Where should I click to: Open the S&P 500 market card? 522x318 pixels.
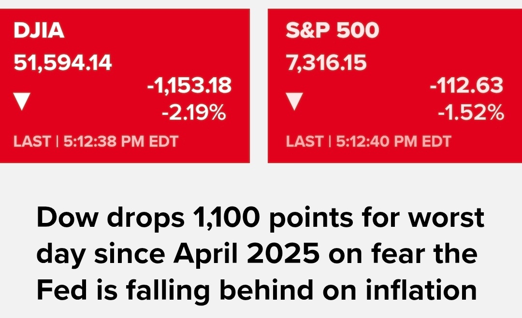[x=395, y=86]
